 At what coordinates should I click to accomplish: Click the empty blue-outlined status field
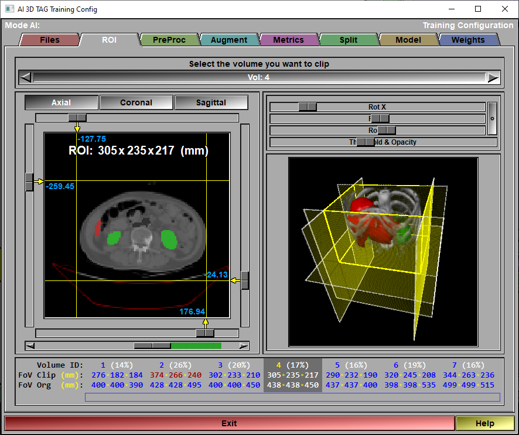click(293, 398)
